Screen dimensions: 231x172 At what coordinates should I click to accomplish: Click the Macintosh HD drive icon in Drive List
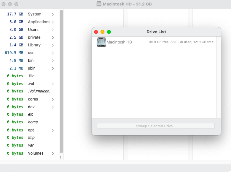[101, 42]
